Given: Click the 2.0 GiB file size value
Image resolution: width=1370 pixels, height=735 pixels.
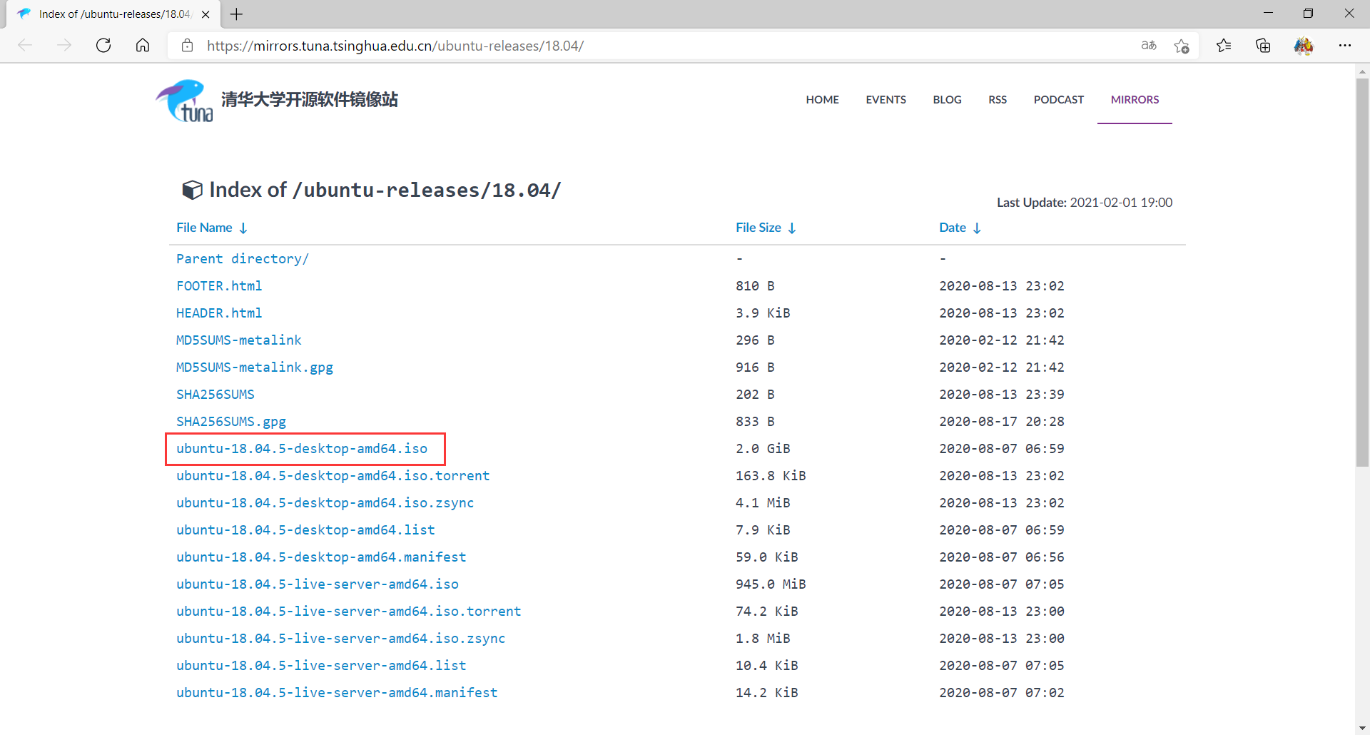Looking at the screenshot, I should (763, 449).
